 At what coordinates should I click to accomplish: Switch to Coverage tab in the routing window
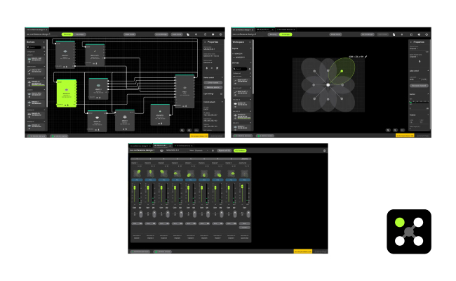[80, 34]
